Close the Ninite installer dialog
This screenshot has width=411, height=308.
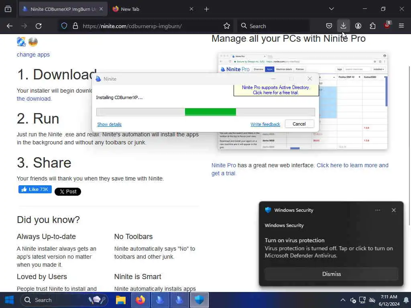pyautogui.click(x=309, y=79)
